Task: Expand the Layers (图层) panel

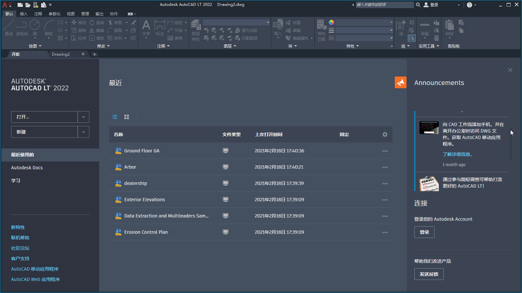Action: 230,46
